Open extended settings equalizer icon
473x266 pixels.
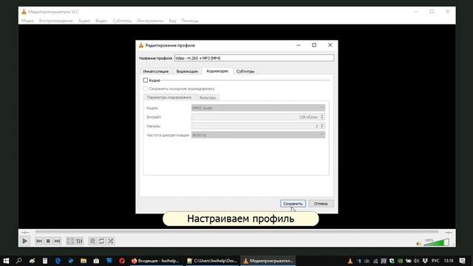click(79, 241)
